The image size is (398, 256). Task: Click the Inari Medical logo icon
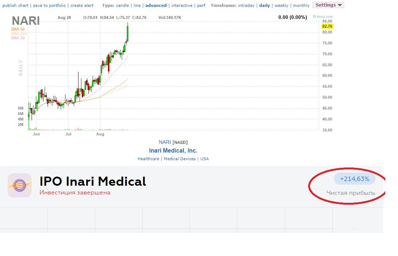click(20, 185)
